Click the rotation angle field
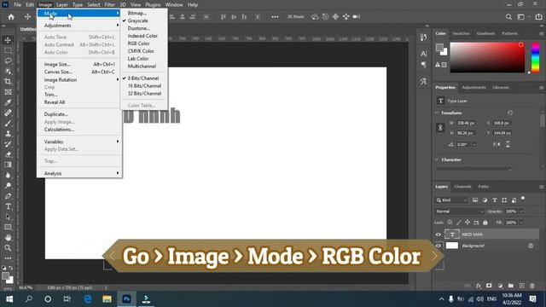This screenshot has width=546, height=307. tap(464, 144)
